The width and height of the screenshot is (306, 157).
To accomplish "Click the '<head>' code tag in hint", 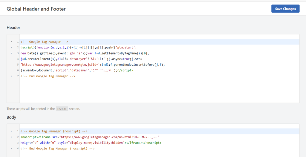I will click(x=62, y=109).
